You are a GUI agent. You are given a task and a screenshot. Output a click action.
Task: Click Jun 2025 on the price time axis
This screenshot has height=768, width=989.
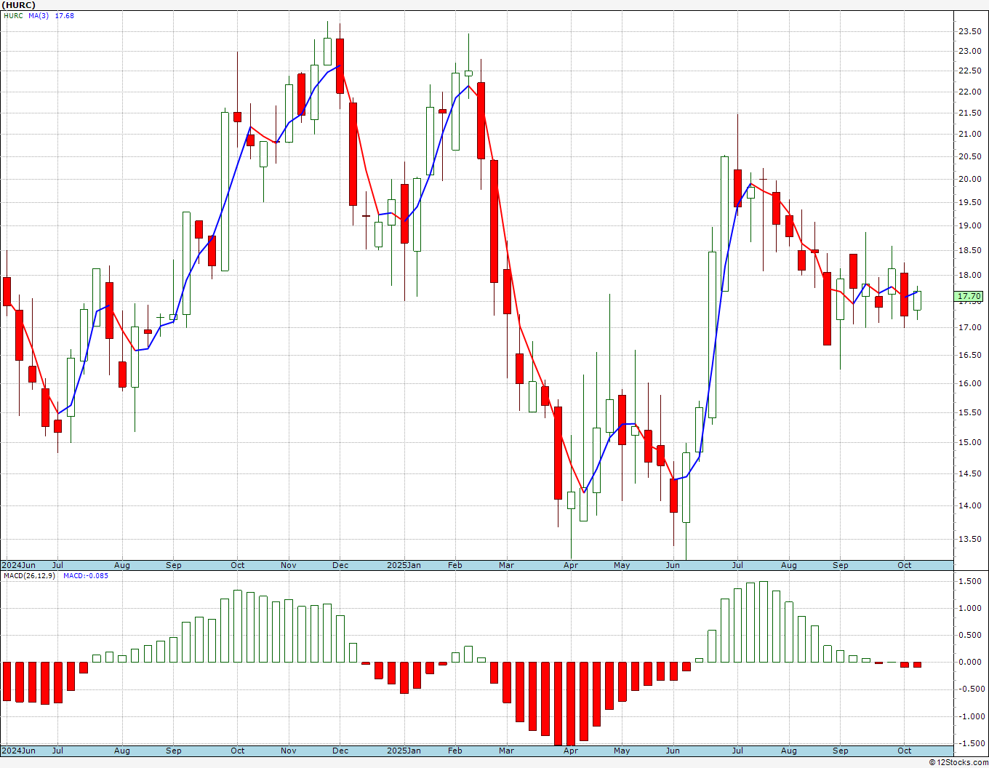(673, 565)
